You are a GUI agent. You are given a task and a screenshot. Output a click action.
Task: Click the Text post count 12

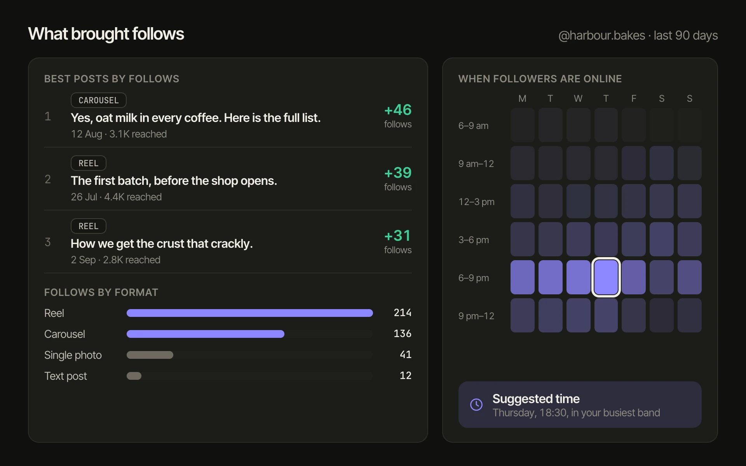click(x=406, y=376)
